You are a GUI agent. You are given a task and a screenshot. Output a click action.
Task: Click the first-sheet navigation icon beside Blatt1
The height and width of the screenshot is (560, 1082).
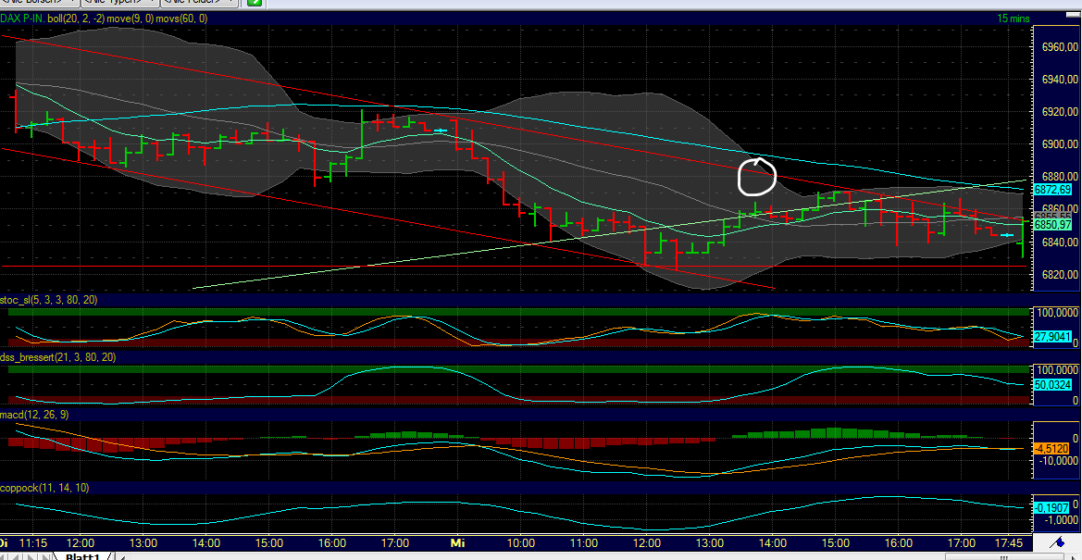(5, 554)
